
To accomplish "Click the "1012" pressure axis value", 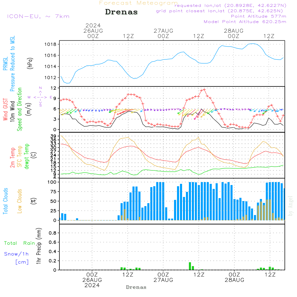I will tap(50, 78).
